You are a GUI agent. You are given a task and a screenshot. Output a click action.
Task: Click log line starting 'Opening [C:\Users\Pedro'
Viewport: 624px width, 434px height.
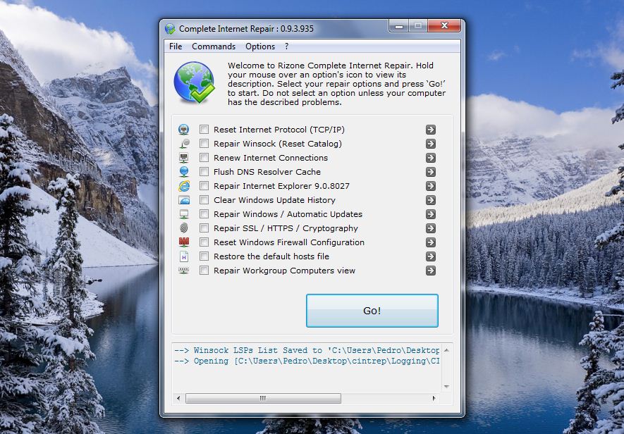307,361
